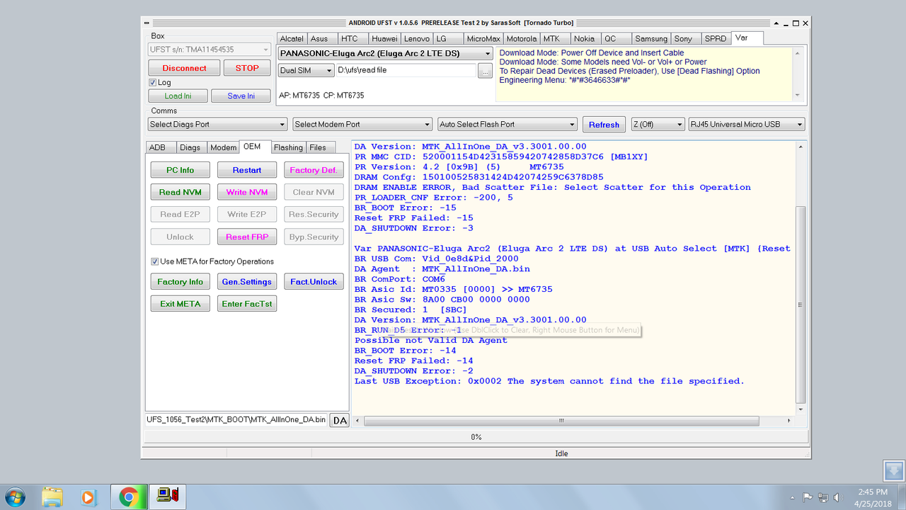Viewport: 906px width, 510px height.
Task: Click the Write NVM button
Action: pyautogui.click(x=247, y=193)
